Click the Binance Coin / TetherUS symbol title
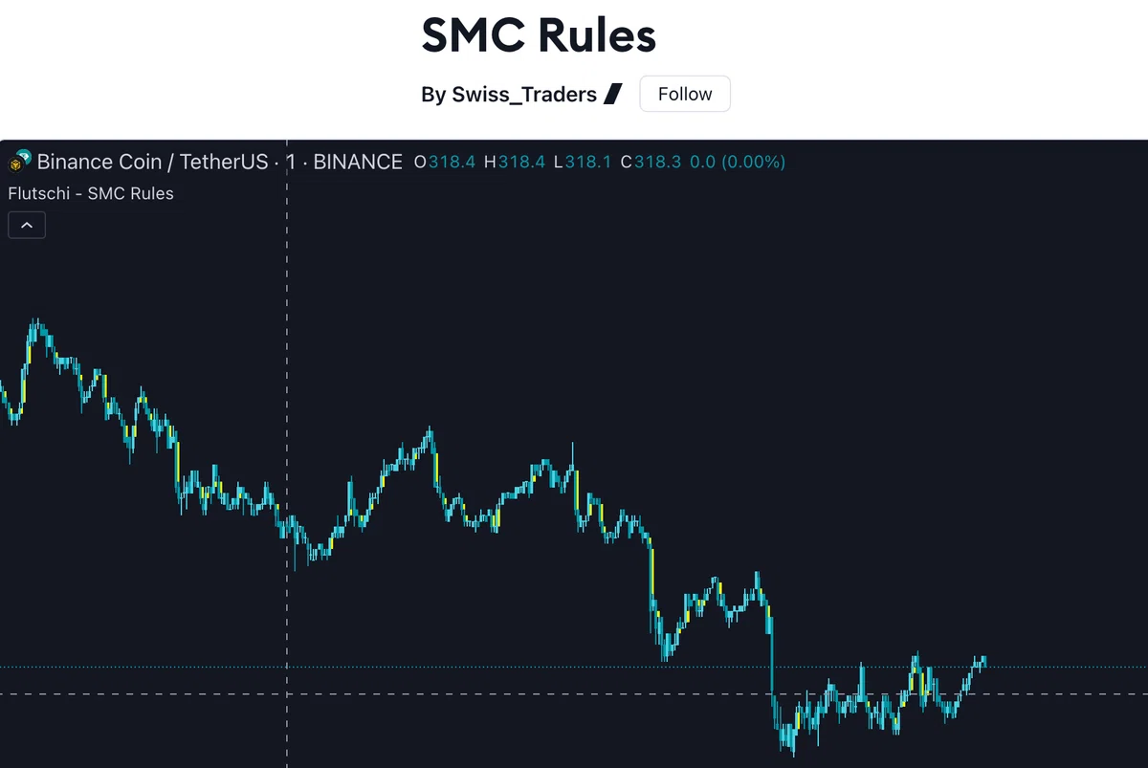 click(x=152, y=162)
